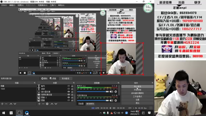This screenshot has height=116, width=206.
Task: Start virtual camera (启动虚拟摄像机)
Action: click(138, 93)
